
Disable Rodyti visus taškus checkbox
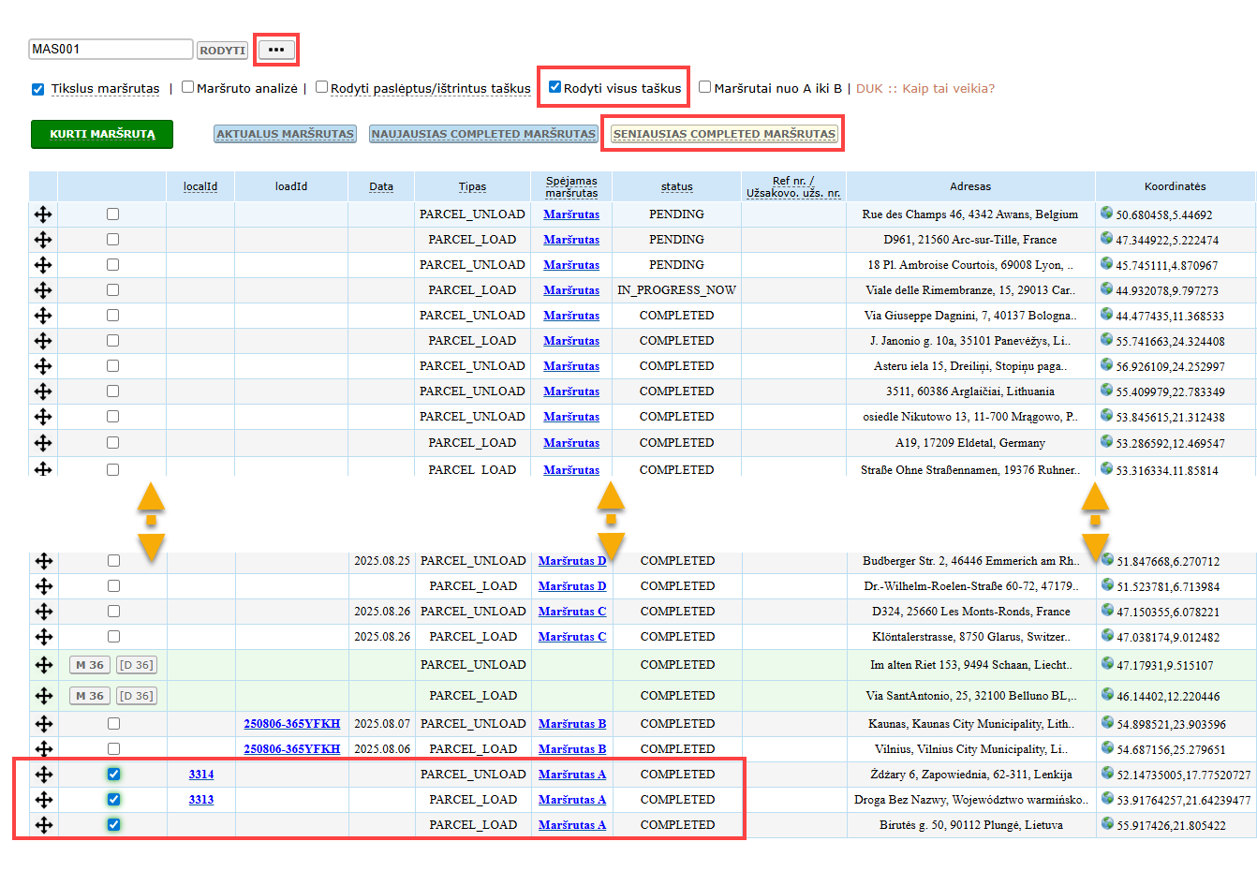[x=555, y=87]
